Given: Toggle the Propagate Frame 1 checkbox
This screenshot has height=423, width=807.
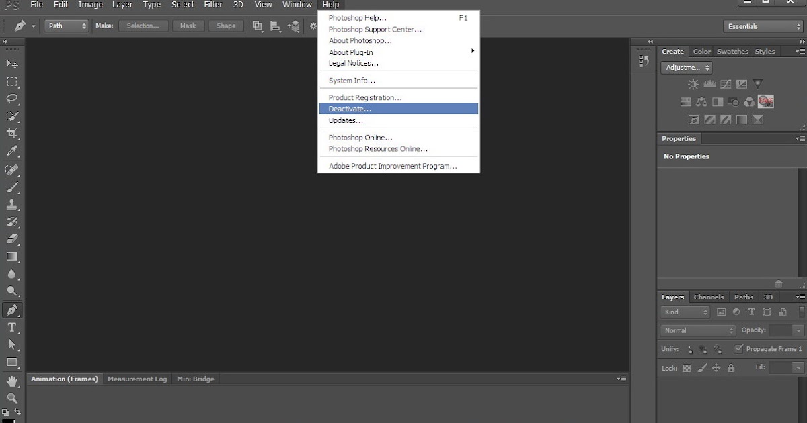Looking at the screenshot, I should [x=738, y=349].
